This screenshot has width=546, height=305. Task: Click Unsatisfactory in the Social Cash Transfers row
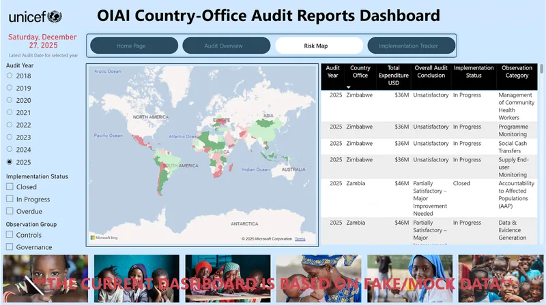(x=431, y=144)
